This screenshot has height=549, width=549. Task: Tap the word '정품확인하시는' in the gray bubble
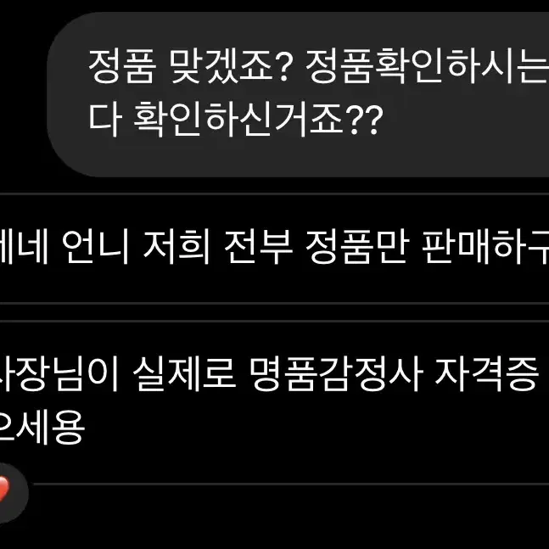point(427,66)
